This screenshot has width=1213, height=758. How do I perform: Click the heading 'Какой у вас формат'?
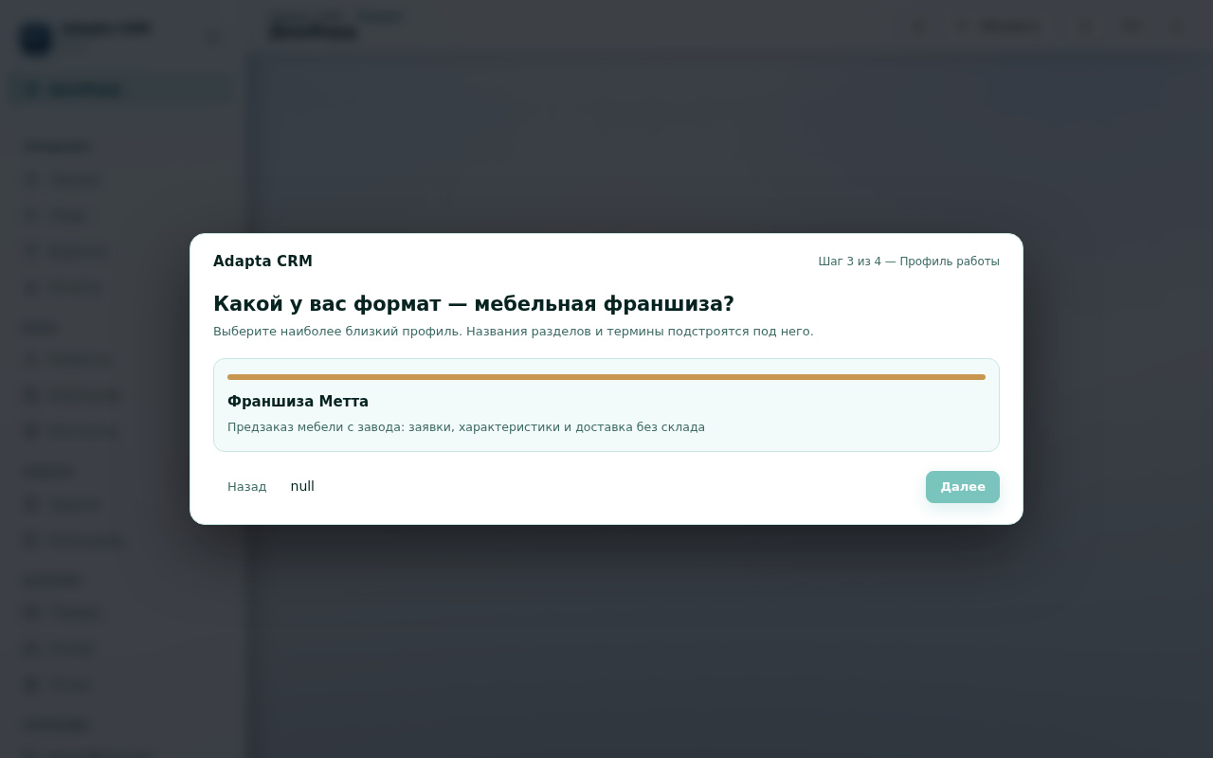tap(474, 304)
